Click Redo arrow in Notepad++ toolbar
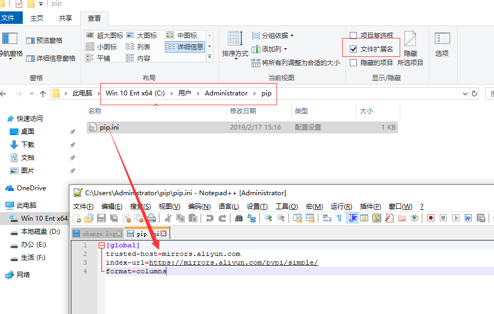The height and width of the screenshot is (314, 494). [222, 218]
